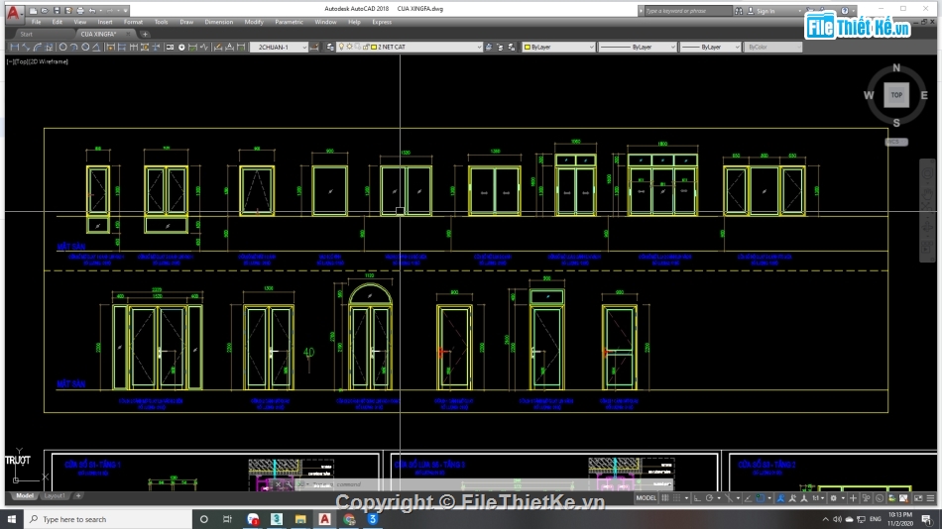942x529 pixels.
Task: Toggle layer freeze sun icon
Action: pos(349,47)
